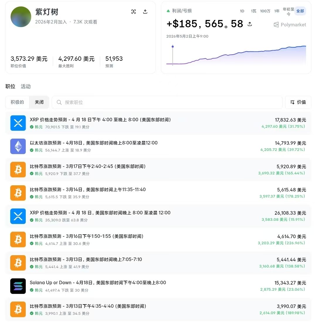
Task: Click Ethereum icon on 以太坊涨跌预测 row
Action: (x=18, y=146)
